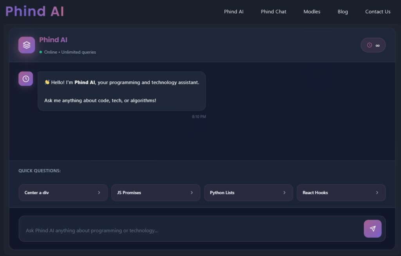Expand the Python Lists chevron arrow
The image size is (401, 256).
[285, 193]
